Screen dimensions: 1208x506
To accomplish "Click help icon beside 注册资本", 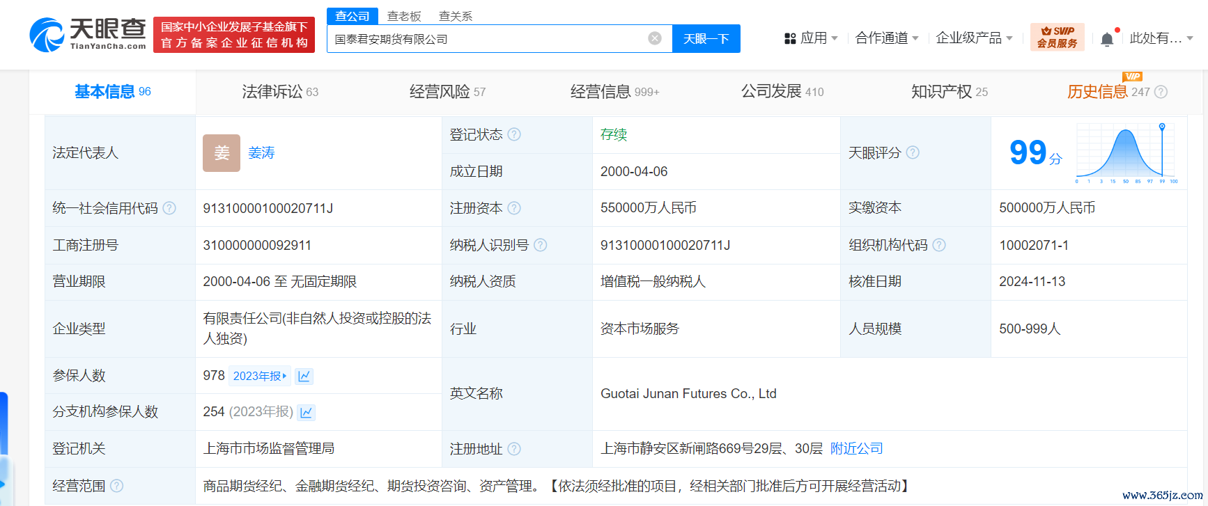I will (514, 208).
